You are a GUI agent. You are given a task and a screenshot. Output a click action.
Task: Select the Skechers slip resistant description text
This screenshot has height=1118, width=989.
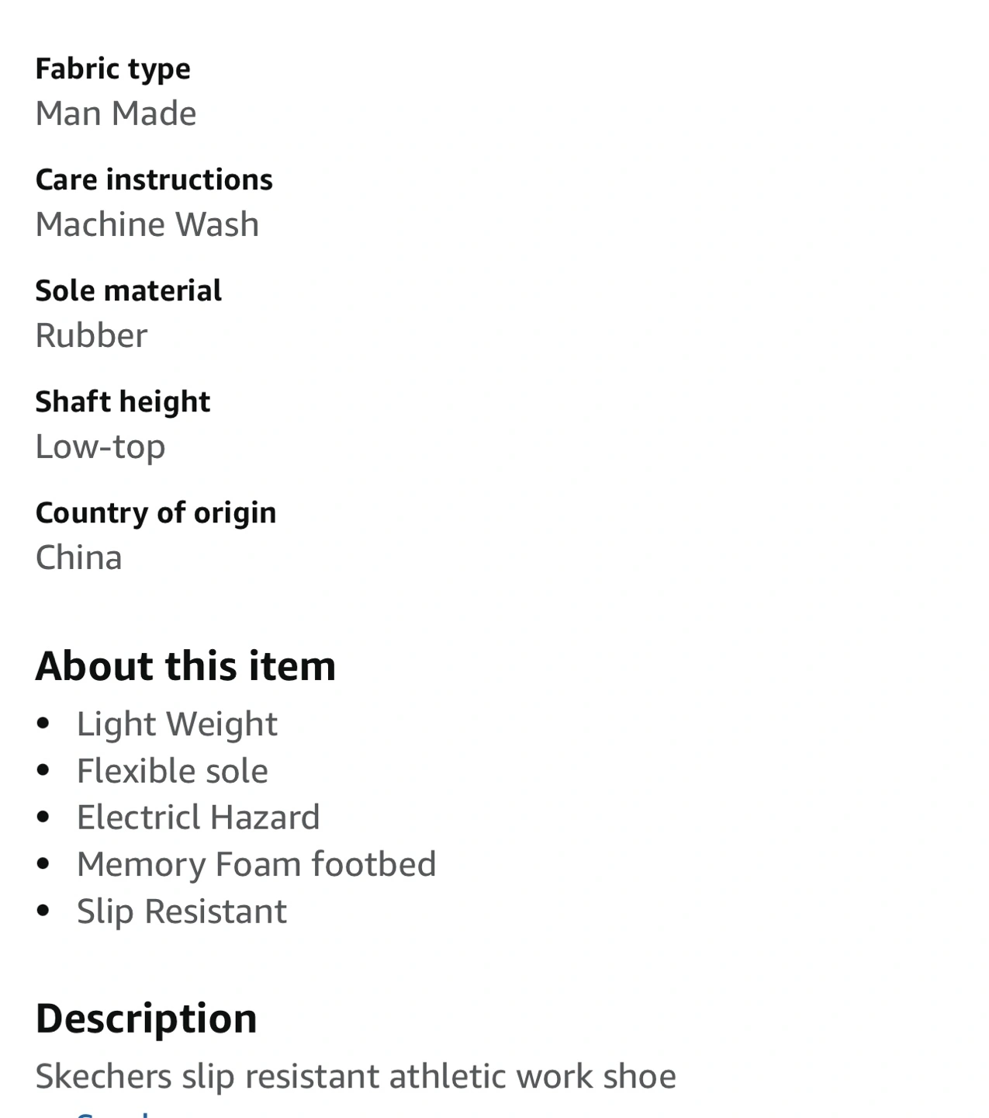[356, 1077]
